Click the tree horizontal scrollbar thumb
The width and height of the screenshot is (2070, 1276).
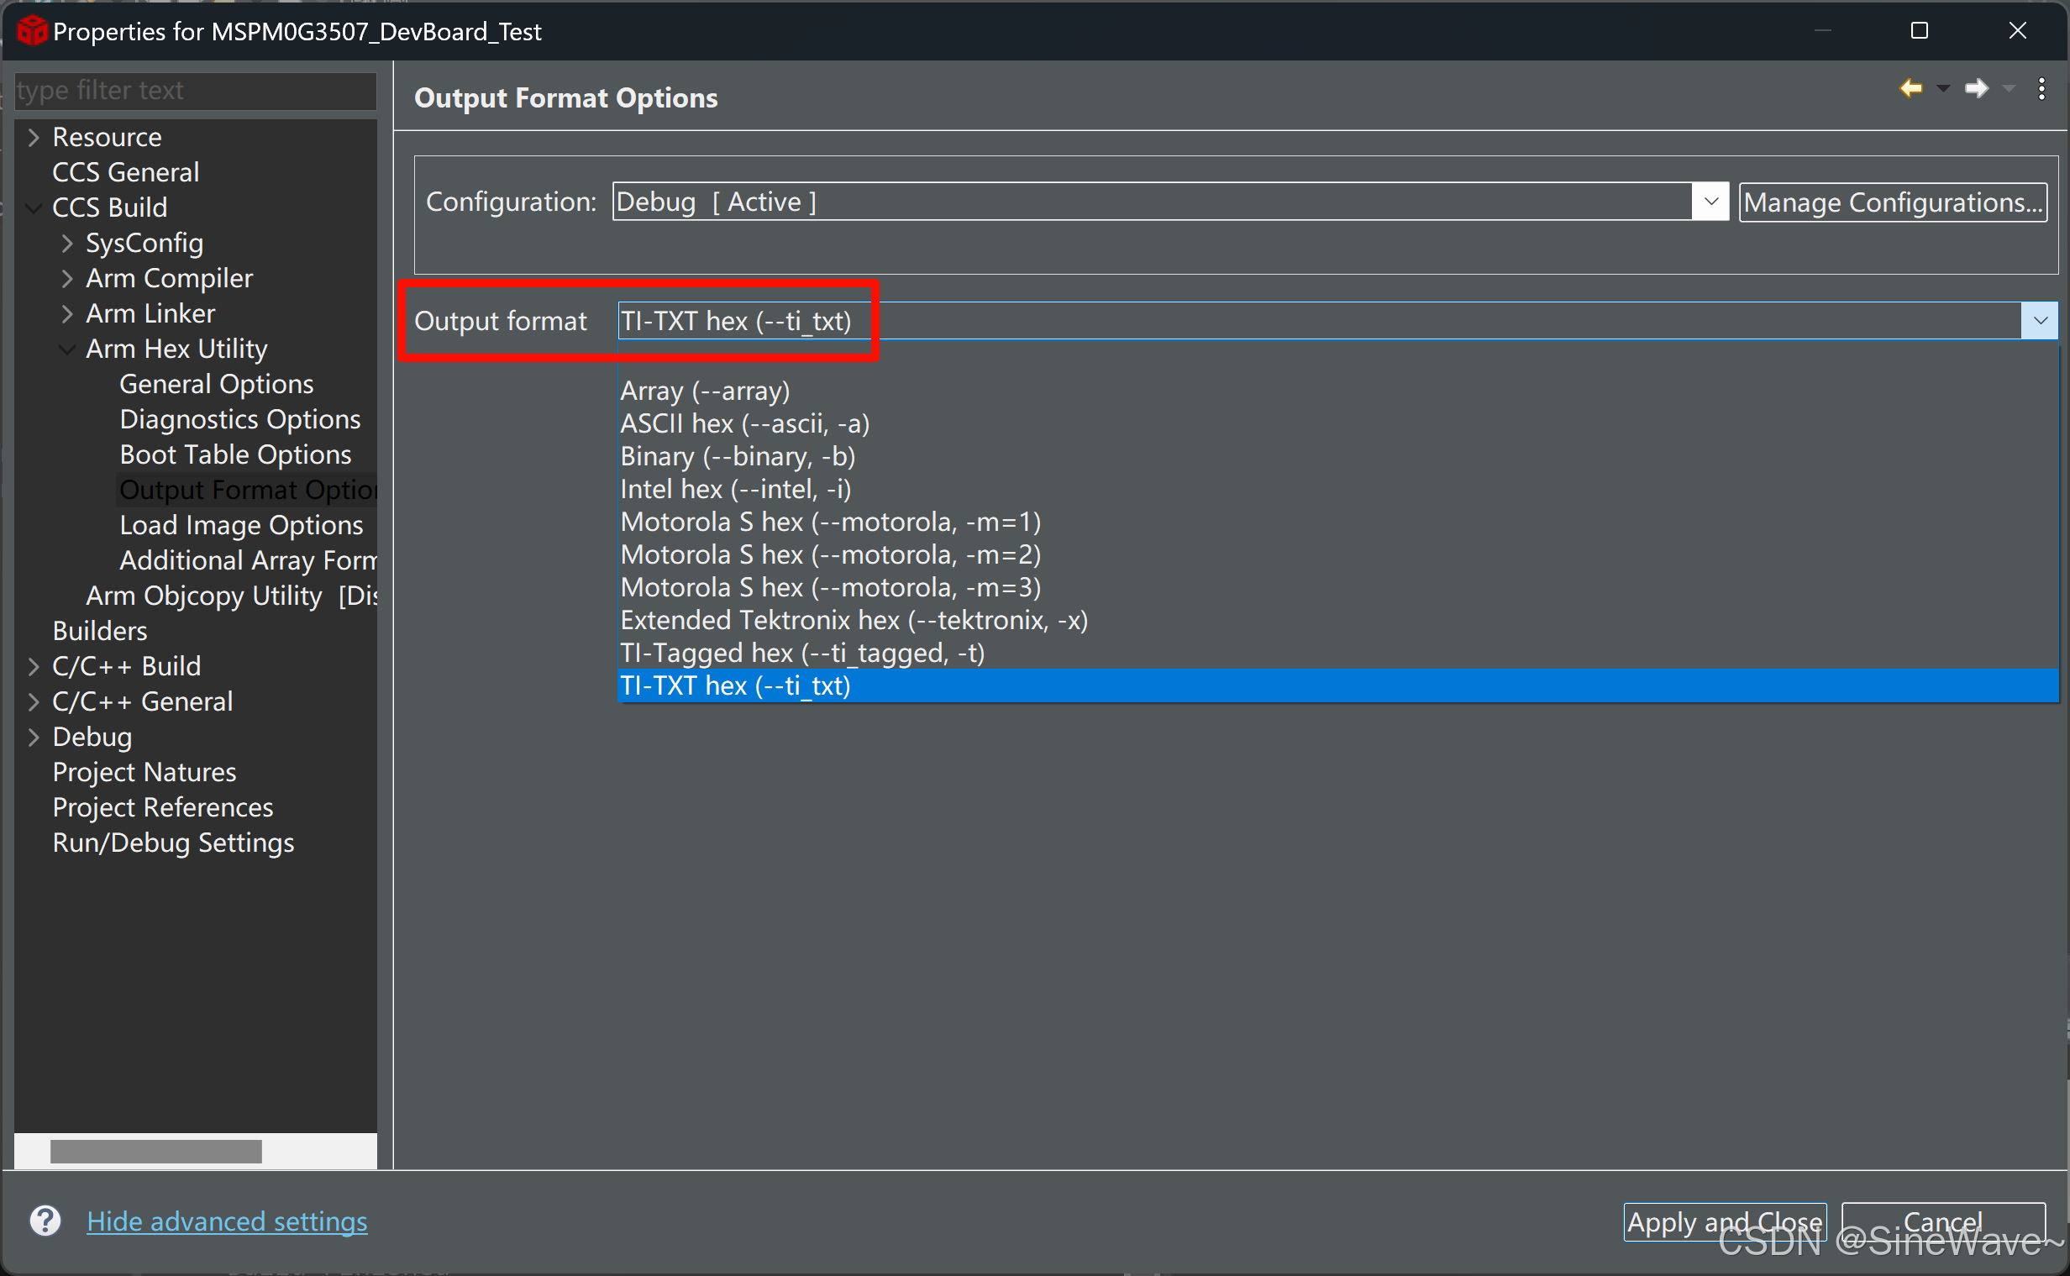point(156,1151)
